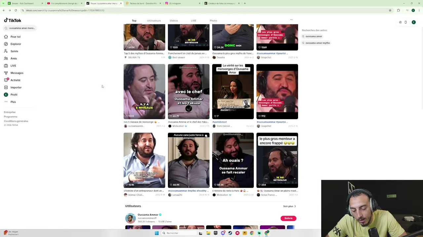Play the 'Aucune vanne juste force' video
The height and width of the screenshot is (237, 423).
(189, 160)
